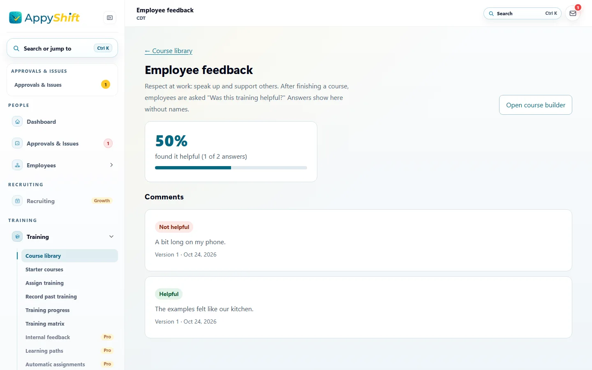
Task: Click the 50% helpful progress bar
Action: [231, 168]
